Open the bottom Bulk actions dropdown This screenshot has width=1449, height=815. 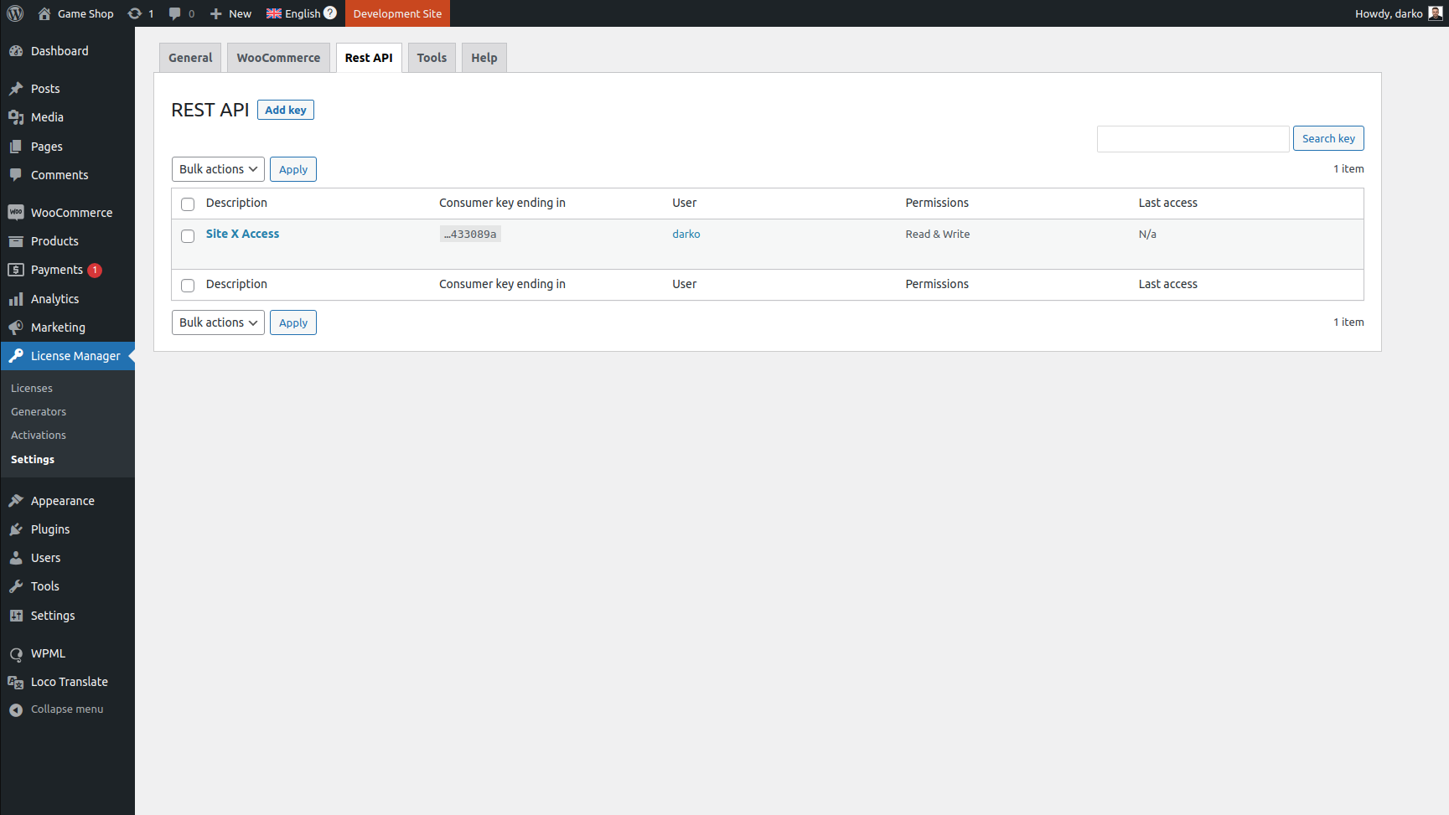pyautogui.click(x=218, y=322)
